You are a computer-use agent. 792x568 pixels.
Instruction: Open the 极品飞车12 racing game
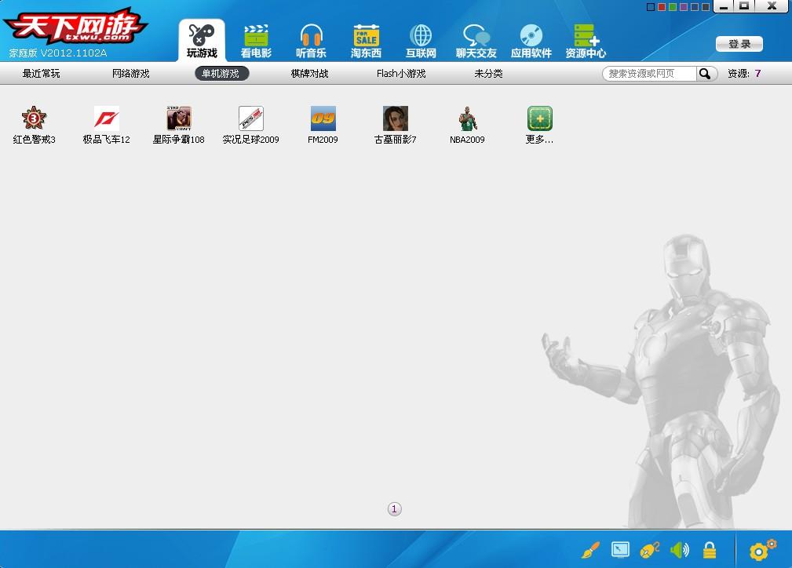pos(107,119)
